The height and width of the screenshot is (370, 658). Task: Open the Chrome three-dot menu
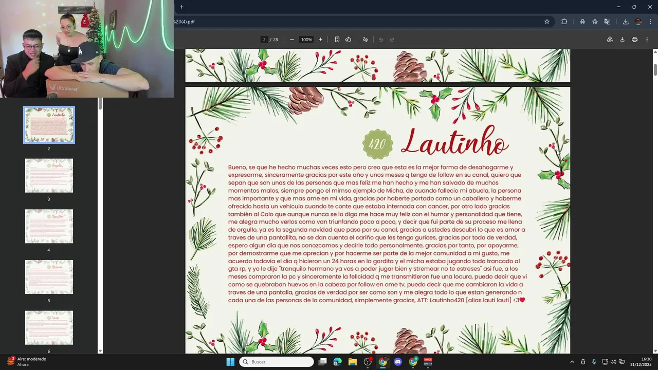[651, 22]
